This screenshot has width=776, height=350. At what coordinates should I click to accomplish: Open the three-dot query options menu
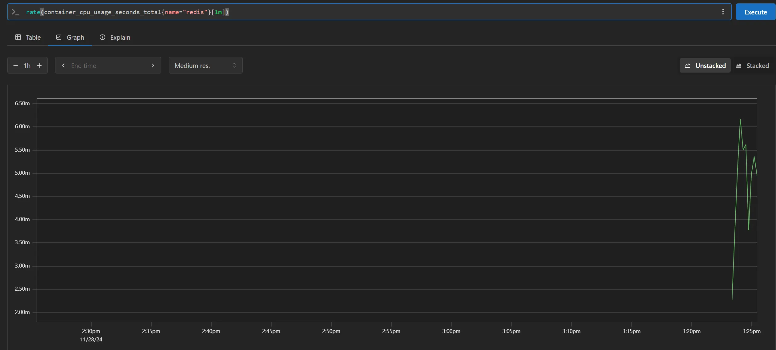coord(723,12)
